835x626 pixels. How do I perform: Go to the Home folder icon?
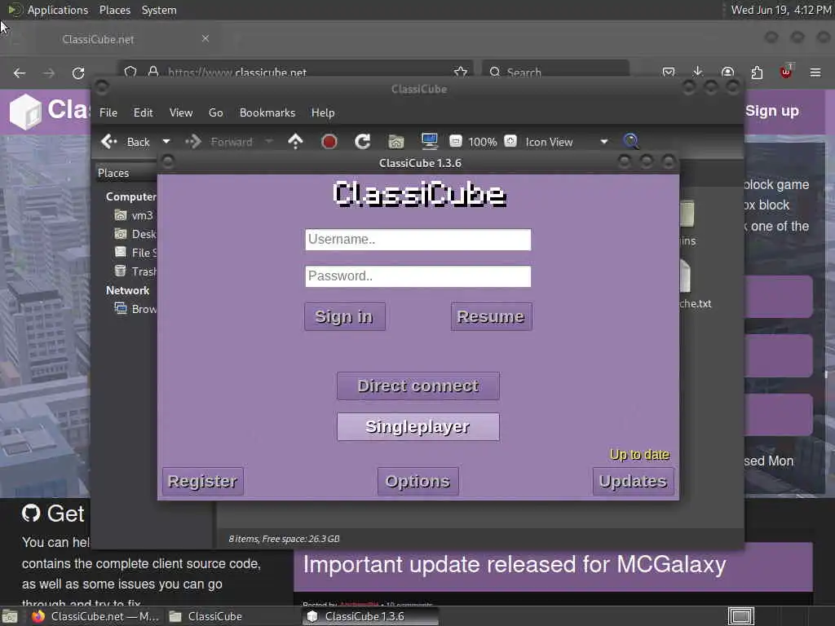point(396,142)
